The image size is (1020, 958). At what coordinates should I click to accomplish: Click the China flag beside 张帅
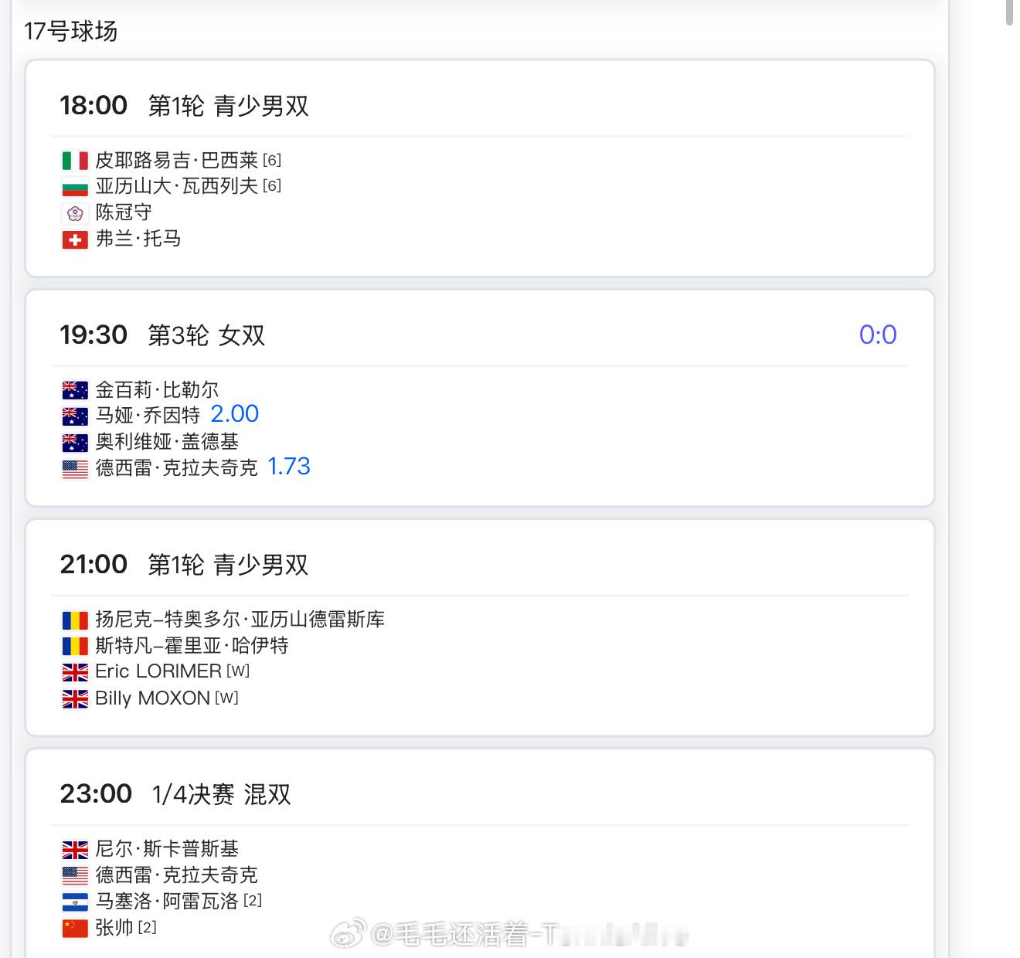pyautogui.click(x=75, y=928)
